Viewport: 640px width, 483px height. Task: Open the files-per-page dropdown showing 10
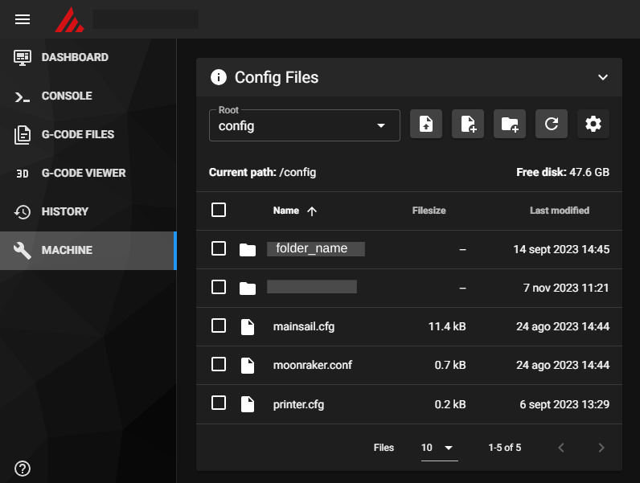click(x=439, y=448)
